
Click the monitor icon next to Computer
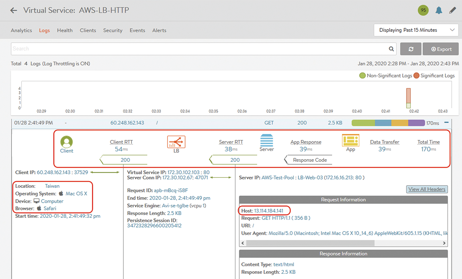pyautogui.click(x=37, y=201)
